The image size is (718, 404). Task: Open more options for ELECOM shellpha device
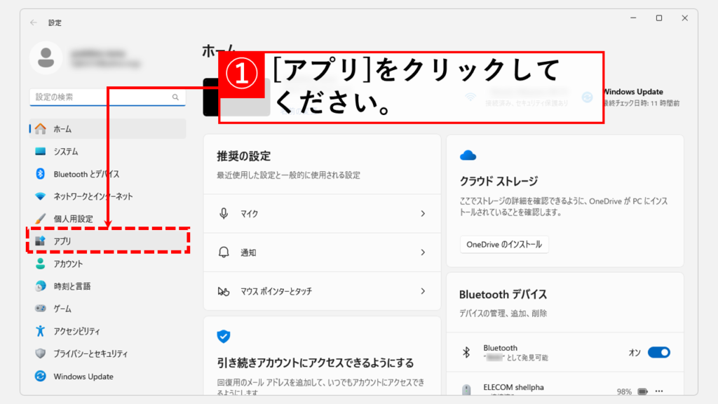[658, 391]
